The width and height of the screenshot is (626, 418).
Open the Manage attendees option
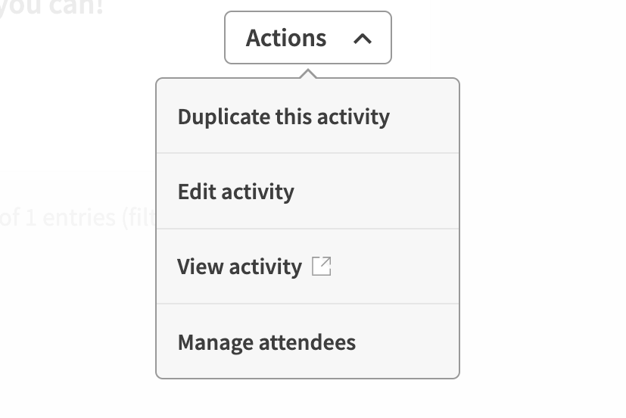click(266, 342)
